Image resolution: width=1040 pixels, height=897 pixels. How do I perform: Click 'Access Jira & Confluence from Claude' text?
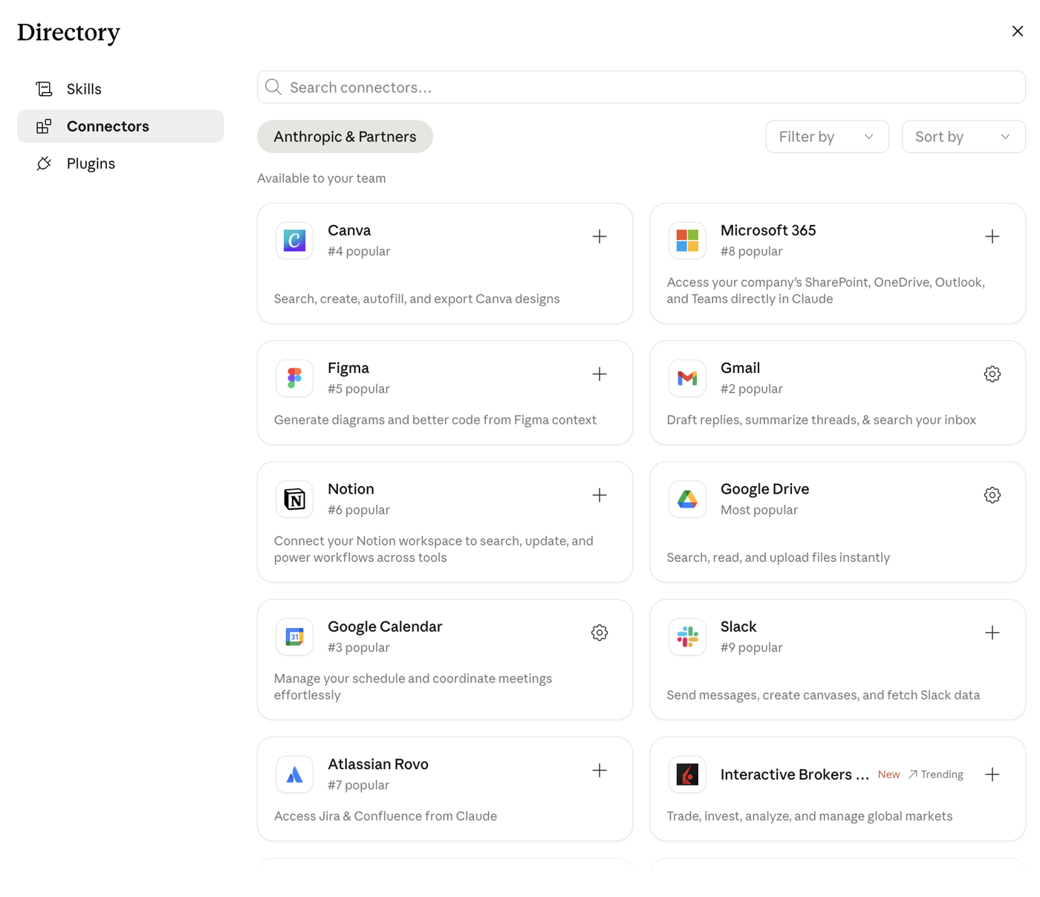tap(386, 816)
